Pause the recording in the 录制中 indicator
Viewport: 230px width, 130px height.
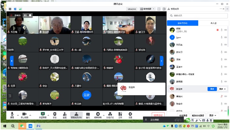25,15
